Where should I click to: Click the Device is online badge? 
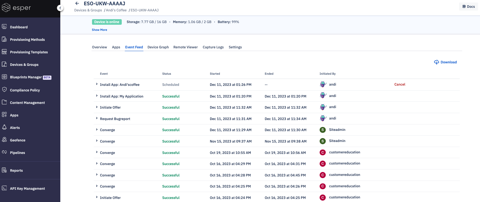click(x=107, y=22)
